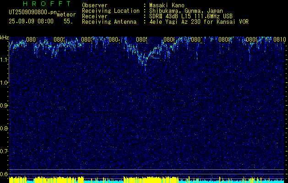
Task: Click the 1.0 frequency axis label
Action: [x=5, y=83]
